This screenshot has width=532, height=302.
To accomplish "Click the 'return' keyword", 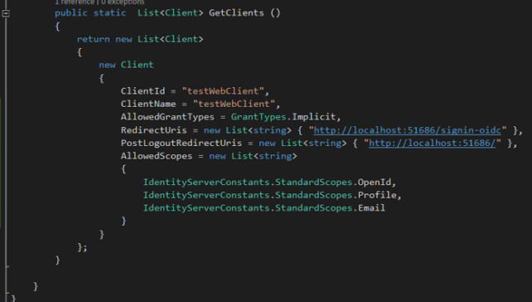I will [x=93, y=39].
